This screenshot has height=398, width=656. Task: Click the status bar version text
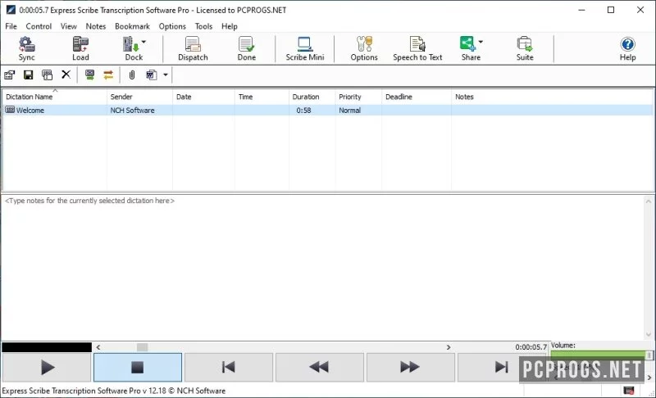point(114,391)
